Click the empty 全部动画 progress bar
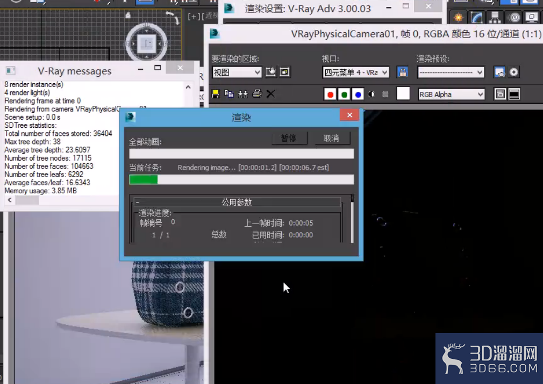Image resolution: width=543 pixels, height=384 pixels. pos(241,154)
